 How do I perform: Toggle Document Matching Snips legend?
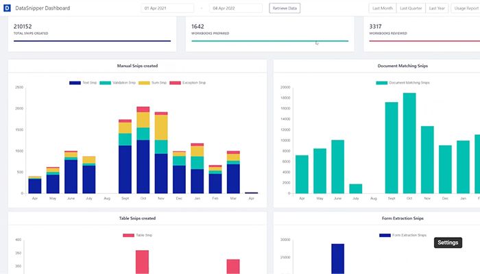click(382, 83)
